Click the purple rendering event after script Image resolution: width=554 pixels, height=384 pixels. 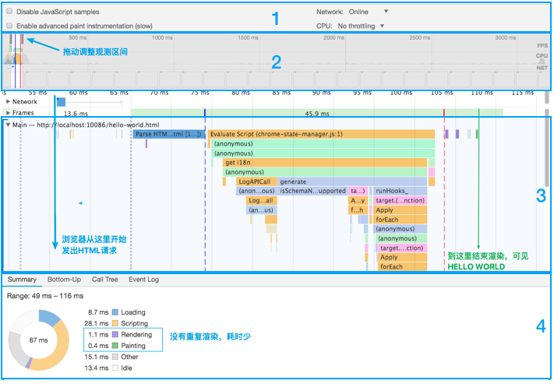[446, 134]
